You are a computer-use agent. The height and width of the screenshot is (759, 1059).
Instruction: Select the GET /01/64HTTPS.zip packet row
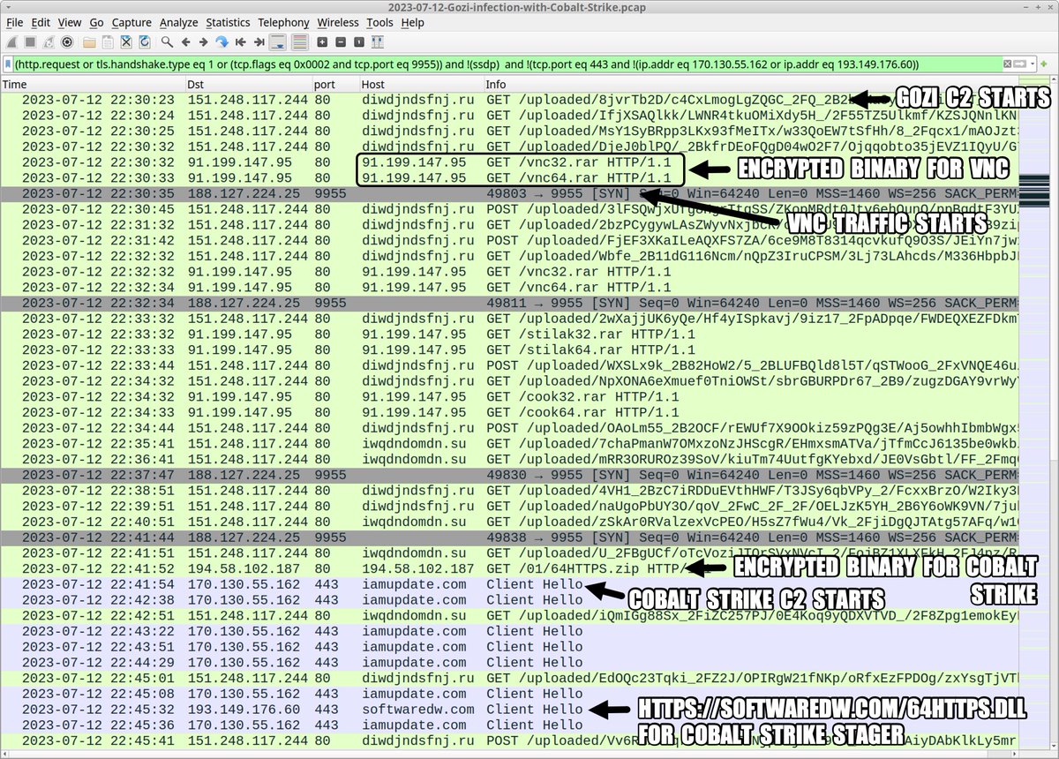click(x=509, y=568)
